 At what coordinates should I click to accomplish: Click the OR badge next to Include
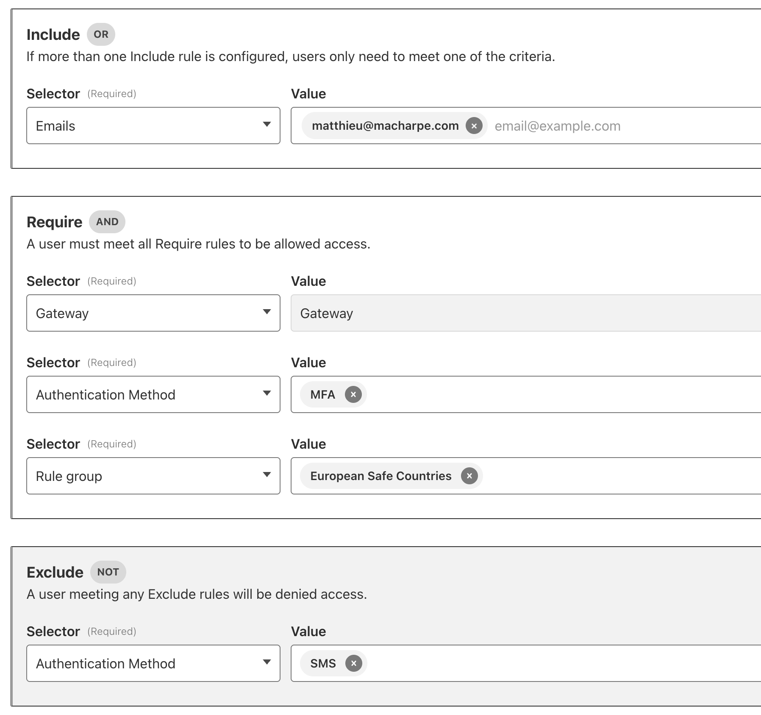(x=101, y=34)
